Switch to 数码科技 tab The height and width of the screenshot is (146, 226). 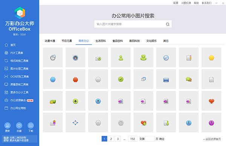tap(134, 41)
